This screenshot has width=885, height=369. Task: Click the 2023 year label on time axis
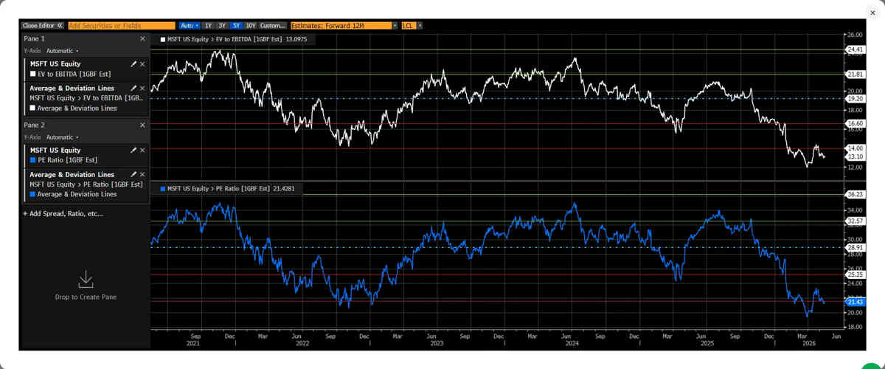(437, 343)
